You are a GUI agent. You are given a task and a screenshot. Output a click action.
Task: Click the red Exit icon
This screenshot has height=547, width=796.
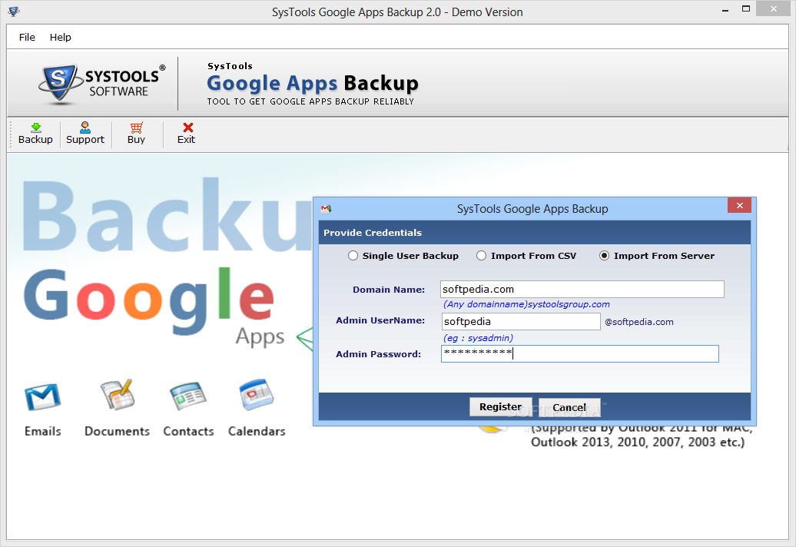coord(187,128)
